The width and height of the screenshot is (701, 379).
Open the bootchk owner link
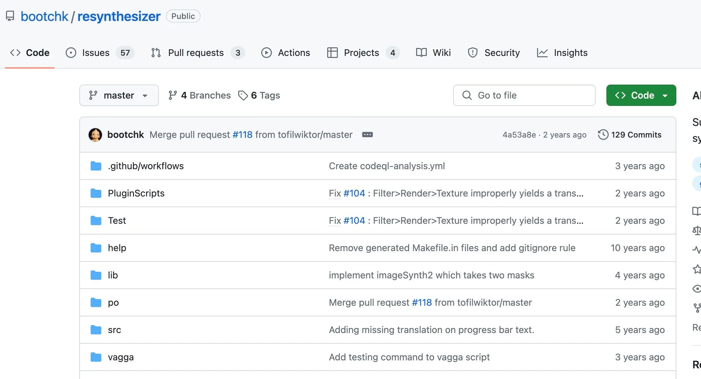click(x=44, y=16)
